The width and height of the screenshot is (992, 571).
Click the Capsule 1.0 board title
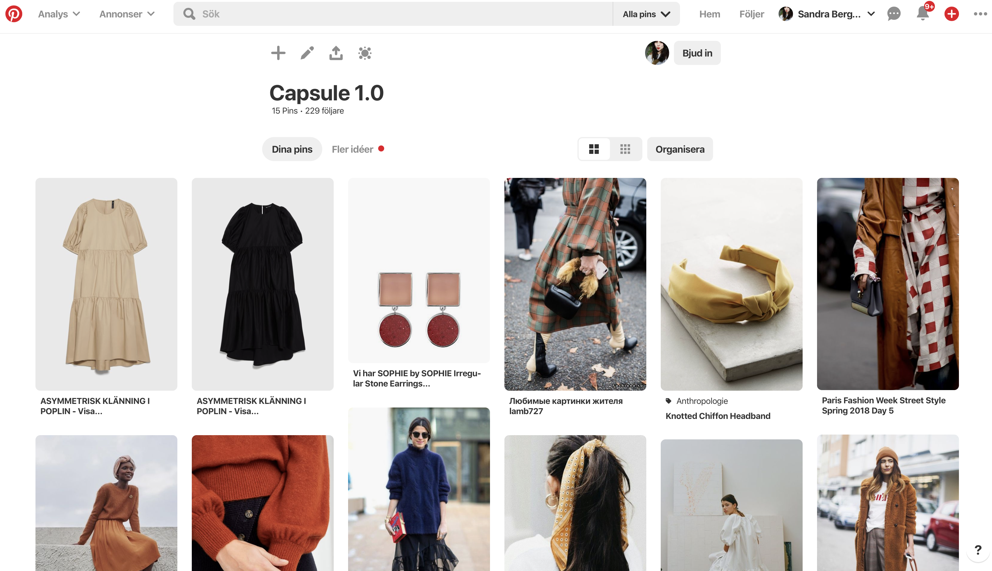pos(326,93)
